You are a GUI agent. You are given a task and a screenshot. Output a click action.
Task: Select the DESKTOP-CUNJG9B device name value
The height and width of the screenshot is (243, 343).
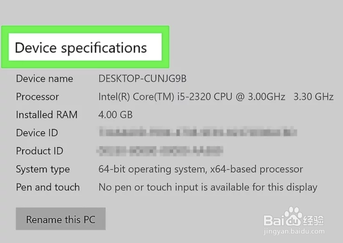pyautogui.click(x=143, y=78)
